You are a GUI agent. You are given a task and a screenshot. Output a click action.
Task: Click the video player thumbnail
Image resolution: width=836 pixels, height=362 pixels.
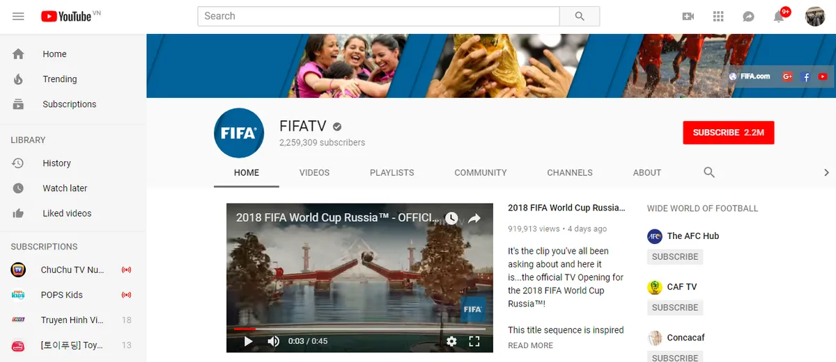tap(359, 278)
